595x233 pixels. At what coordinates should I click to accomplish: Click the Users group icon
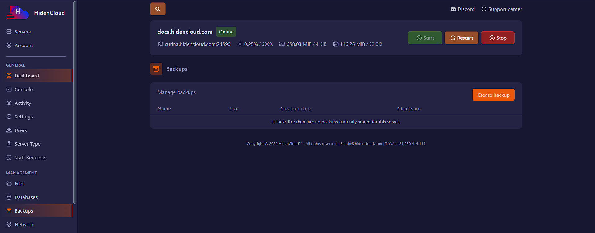click(9, 130)
